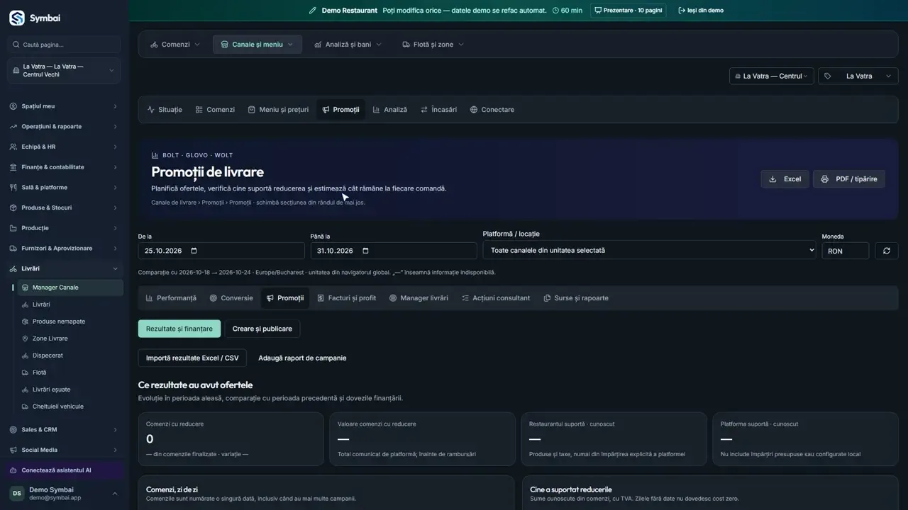
Task: Expand Finanțe & contabilitate section
Action: click(x=64, y=167)
